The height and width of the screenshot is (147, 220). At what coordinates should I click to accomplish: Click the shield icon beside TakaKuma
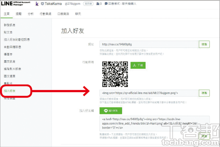pos(43,4)
